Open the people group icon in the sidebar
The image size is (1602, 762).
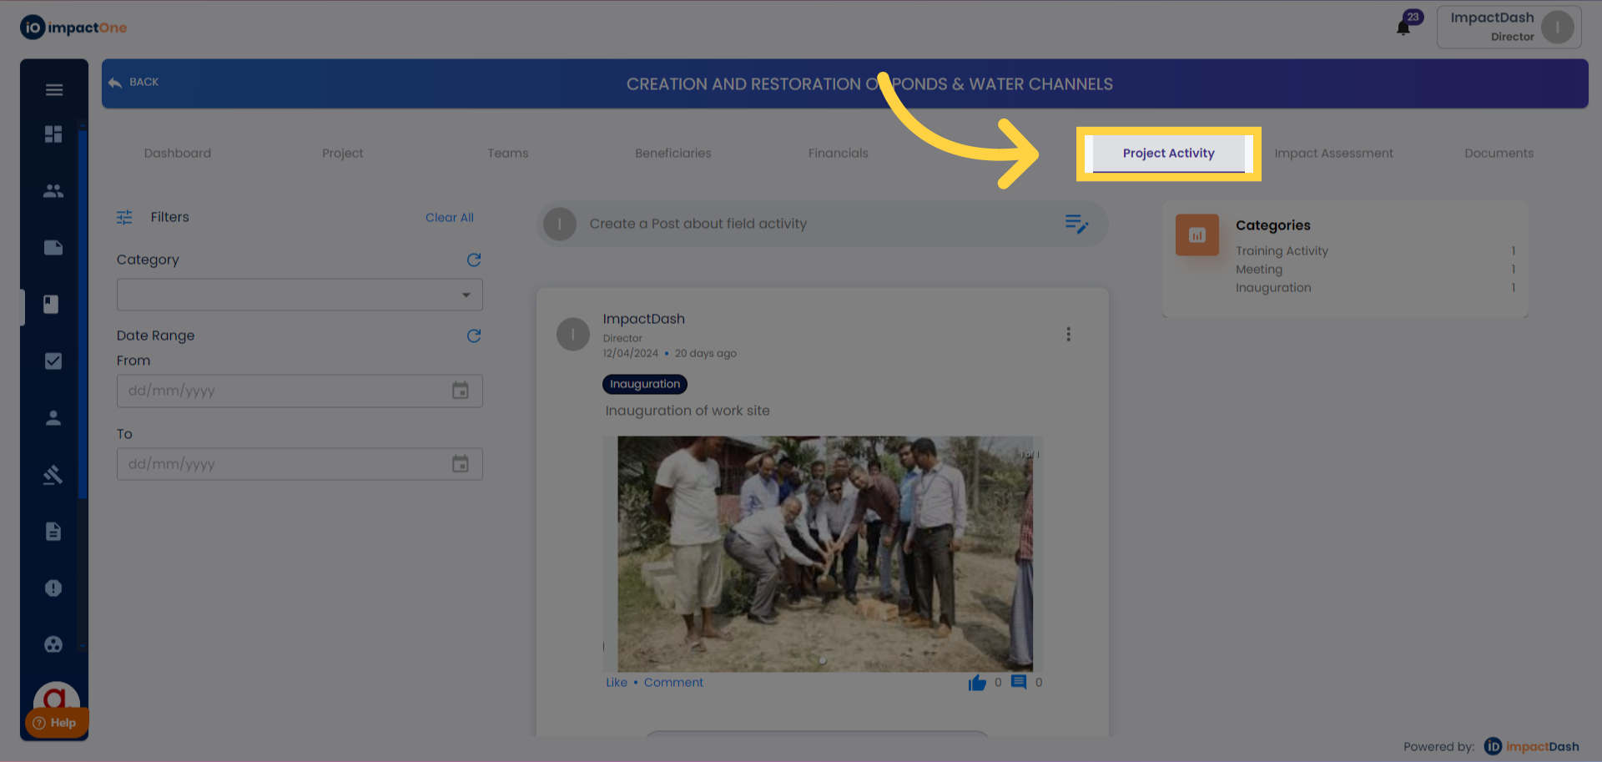tap(53, 191)
